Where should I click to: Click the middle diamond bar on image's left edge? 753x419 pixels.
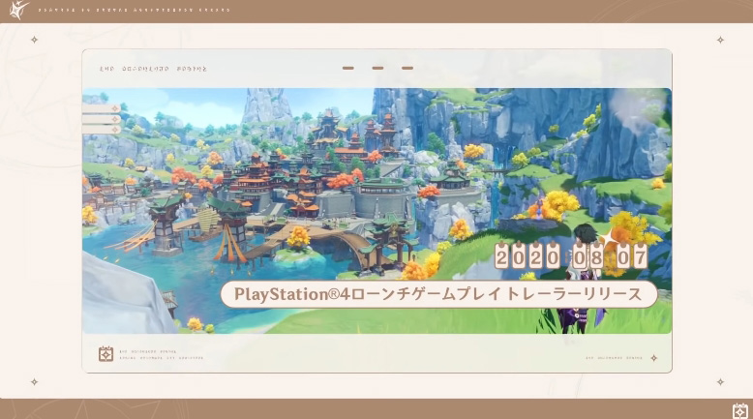[x=102, y=119]
